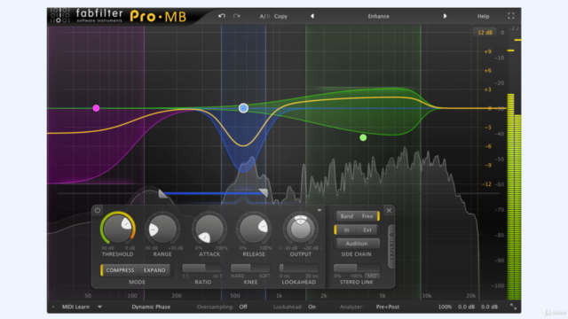The height and width of the screenshot is (319, 568).
Task: Select Free side chain option
Action: pos(367,216)
